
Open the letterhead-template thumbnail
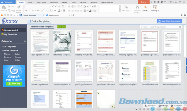(x=62, y=41)
